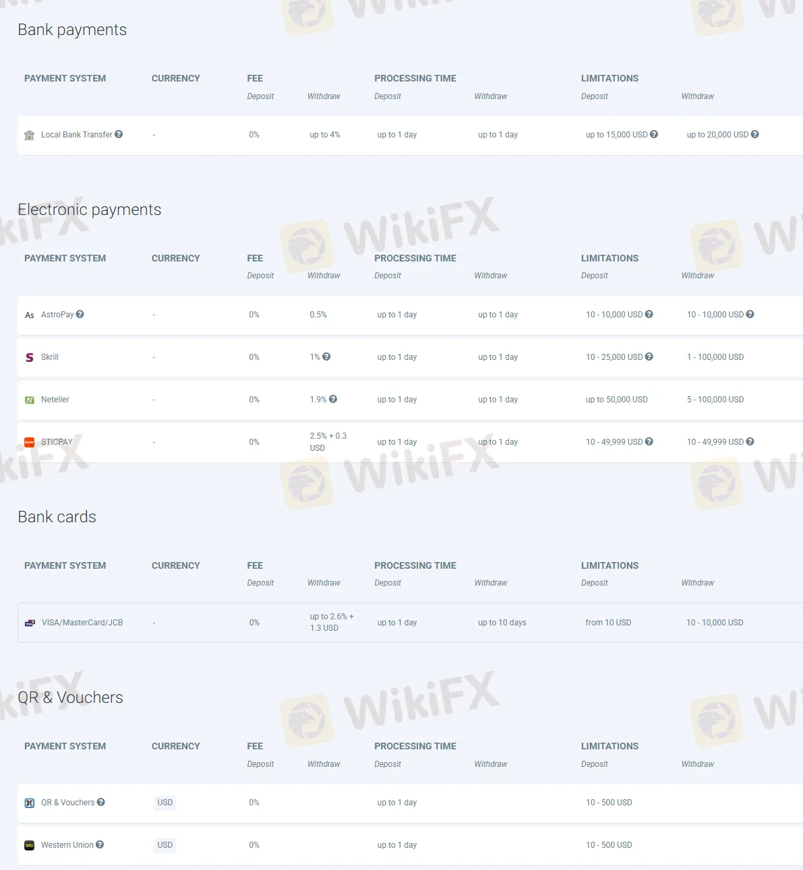Click the AstroPay logo icon
Image resolution: width=803 pixels, height=870 pixels.
pos(29,315)
